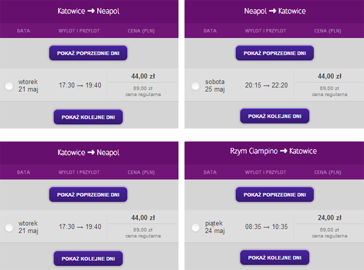Select the sobota 25 maj flight radio button

196,86
